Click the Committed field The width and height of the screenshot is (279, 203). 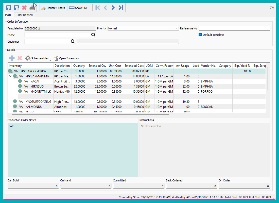[x=138, y=186]
